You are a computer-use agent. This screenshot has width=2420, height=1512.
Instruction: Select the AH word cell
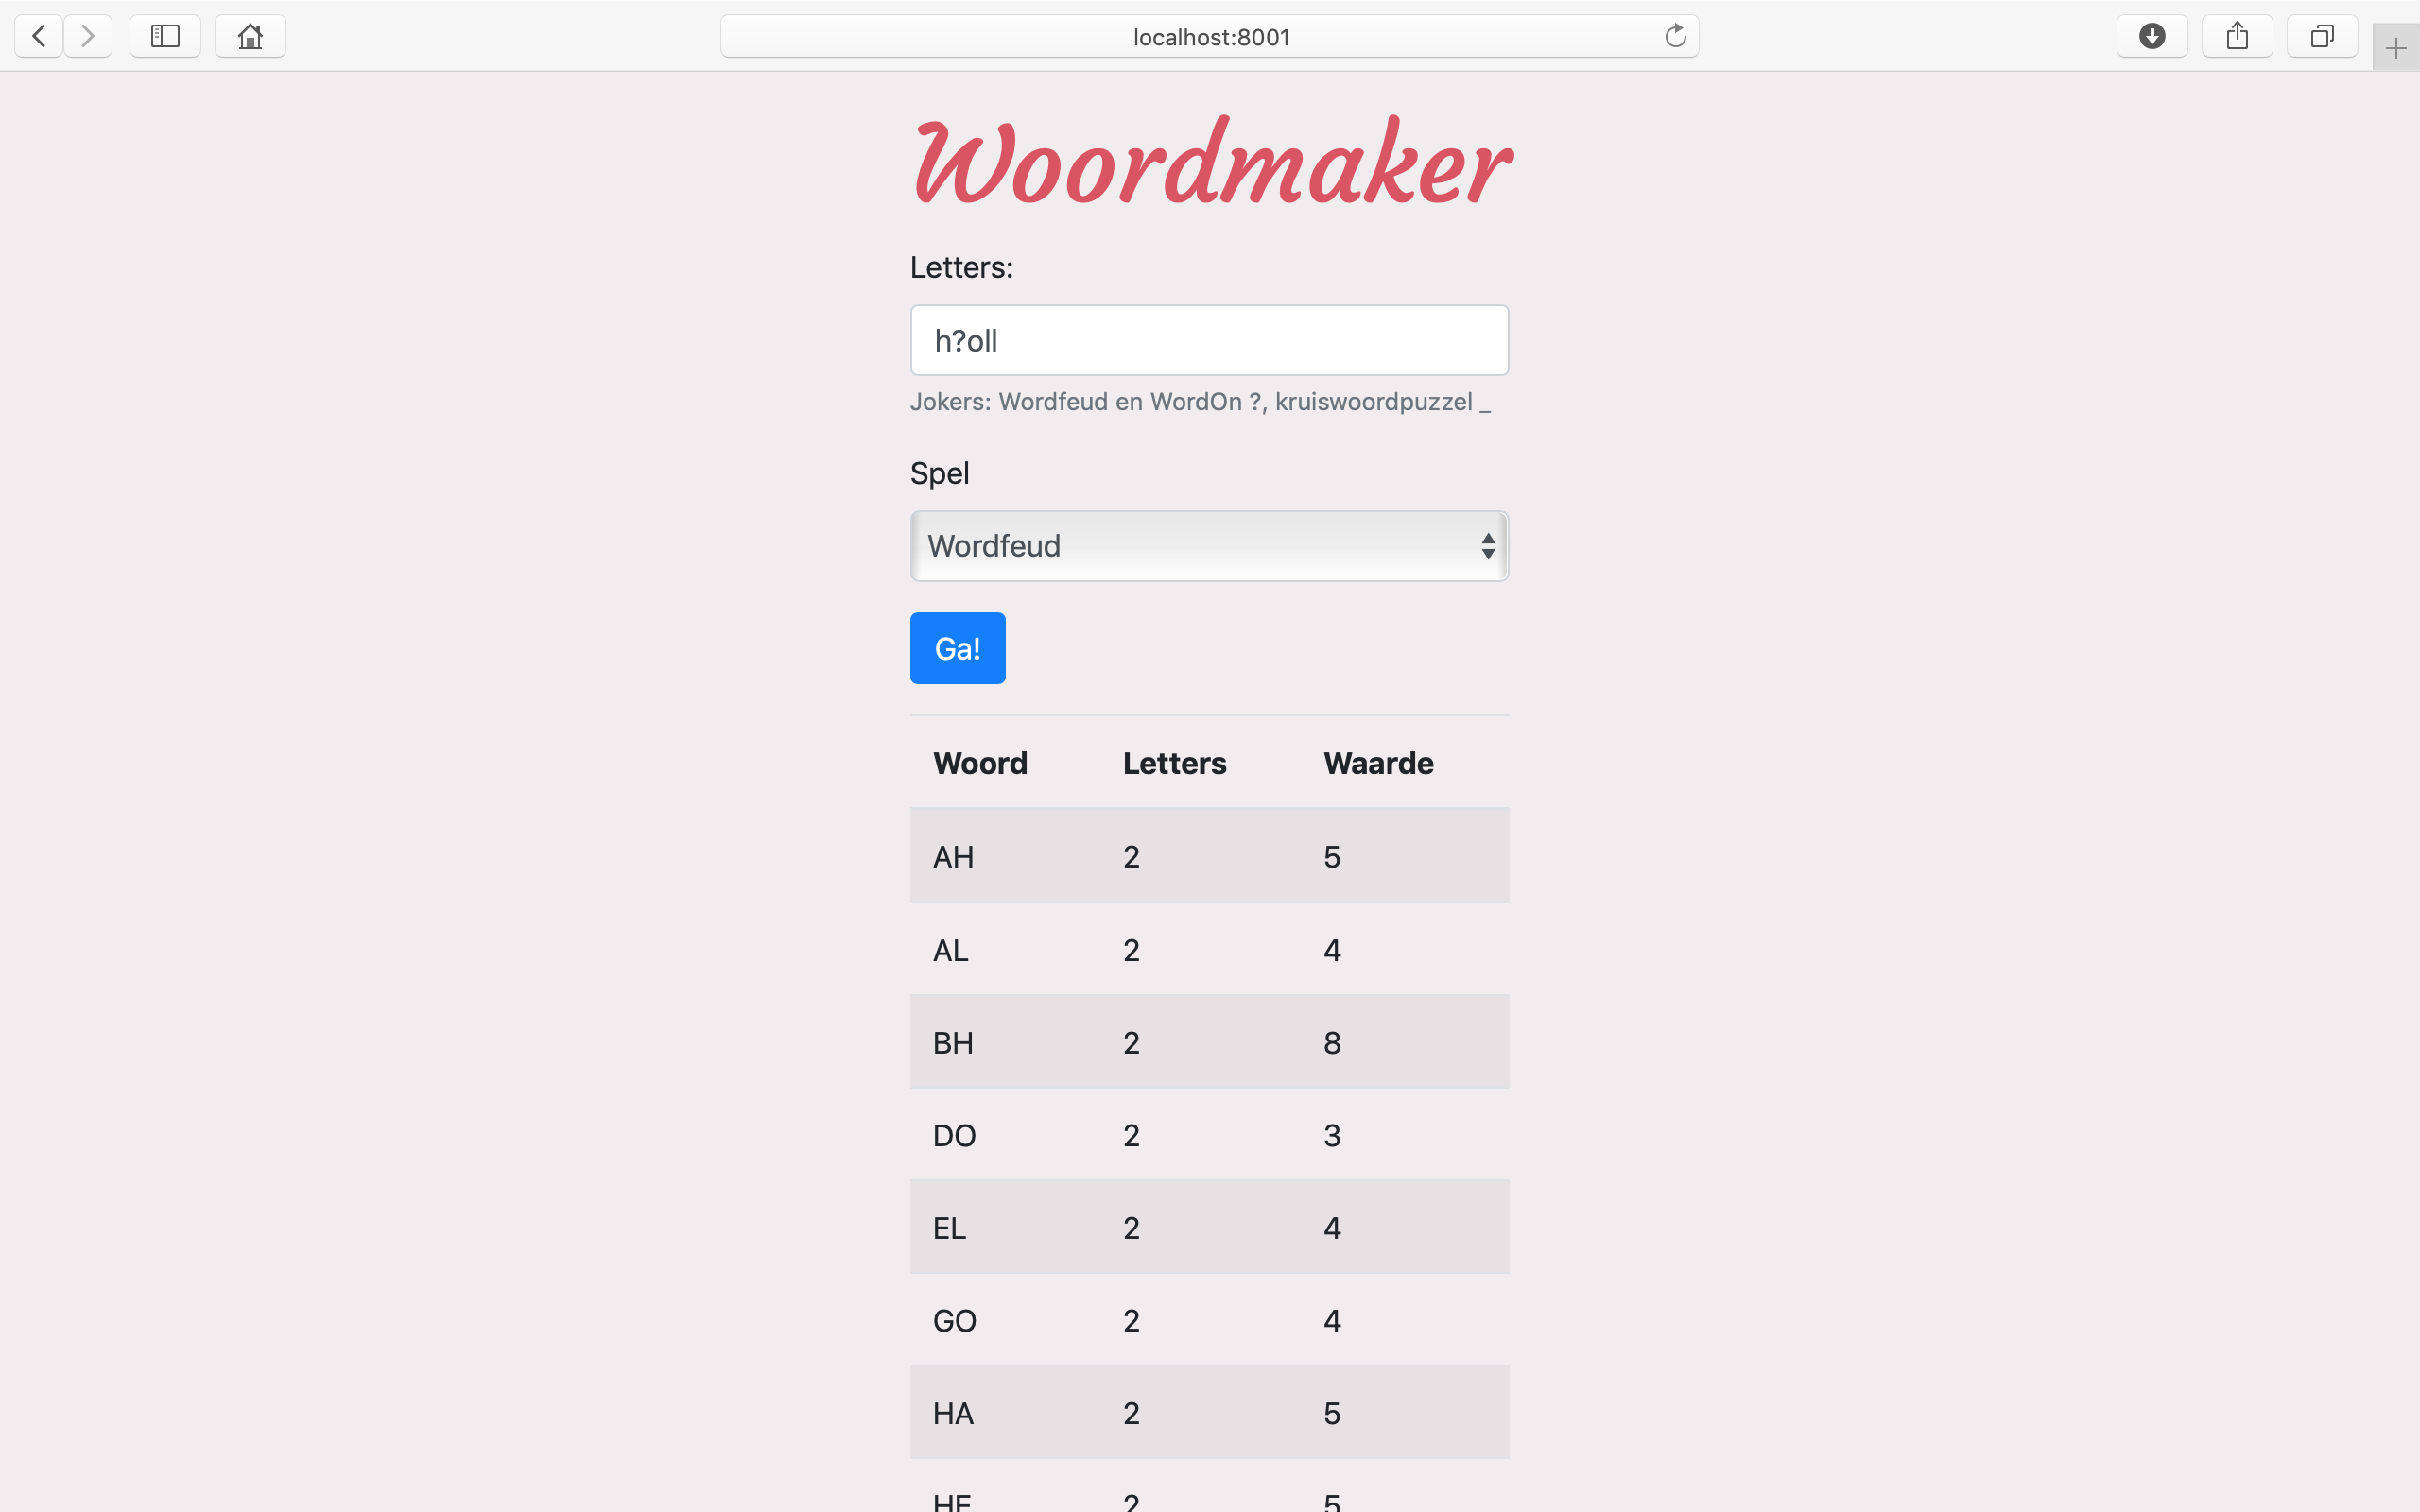pyautogui.click(x=953, y=857)
